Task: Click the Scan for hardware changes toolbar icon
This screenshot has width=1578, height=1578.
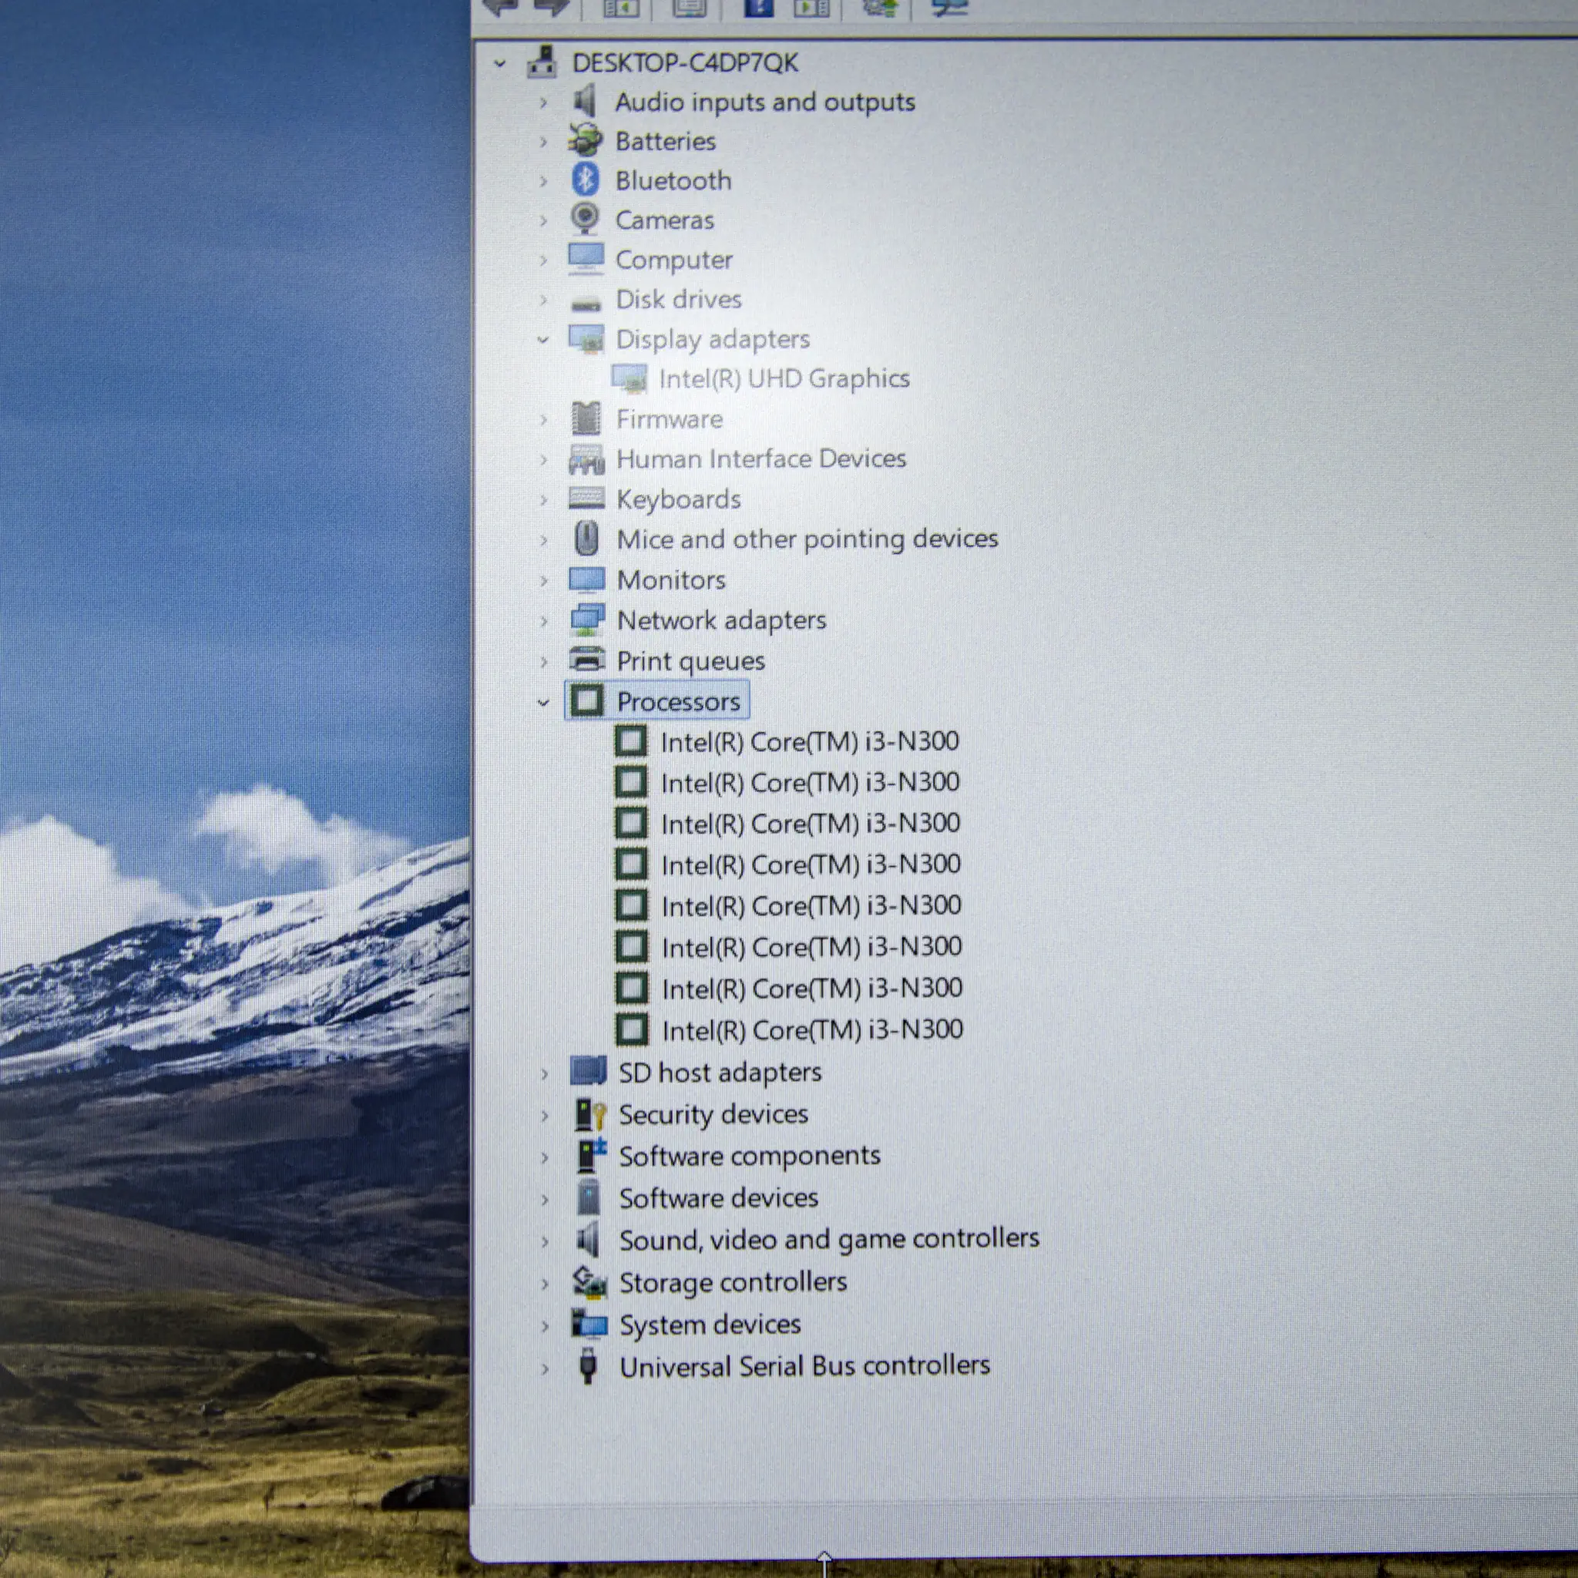Action: coord(950,6)
